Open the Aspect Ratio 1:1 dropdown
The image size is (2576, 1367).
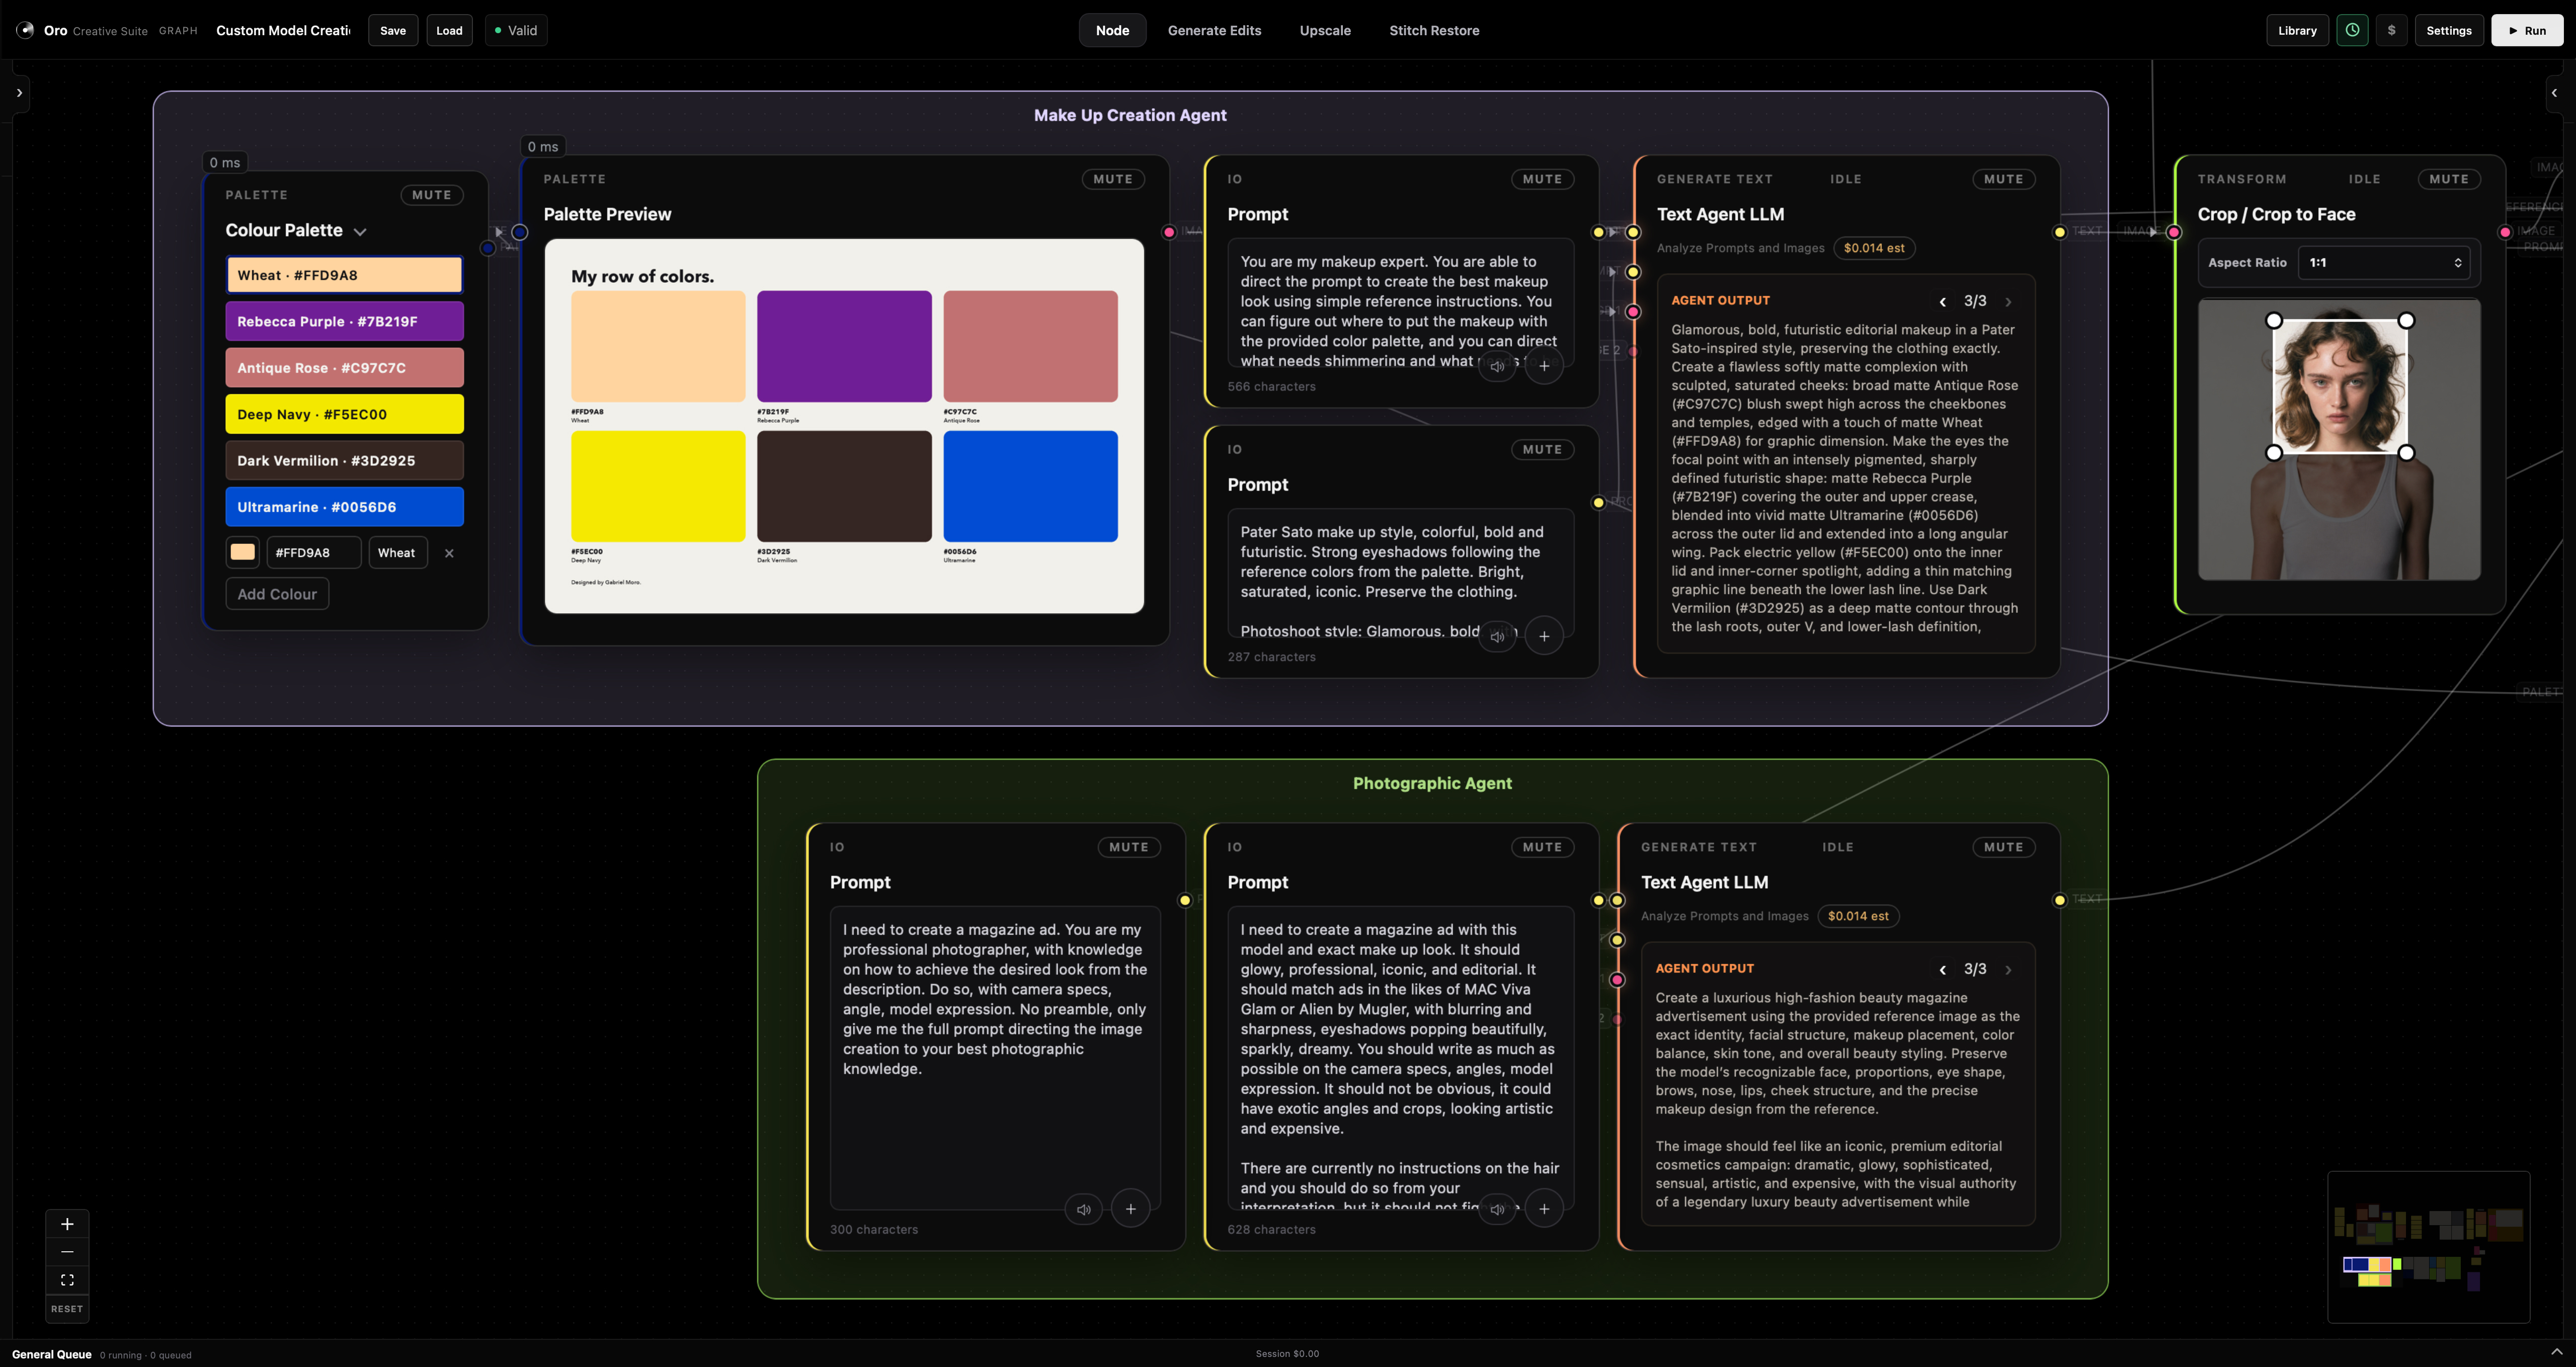[2384, 263]
